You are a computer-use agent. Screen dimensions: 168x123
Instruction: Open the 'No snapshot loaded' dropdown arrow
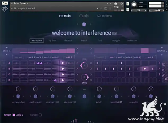click(x=12, y=8)
